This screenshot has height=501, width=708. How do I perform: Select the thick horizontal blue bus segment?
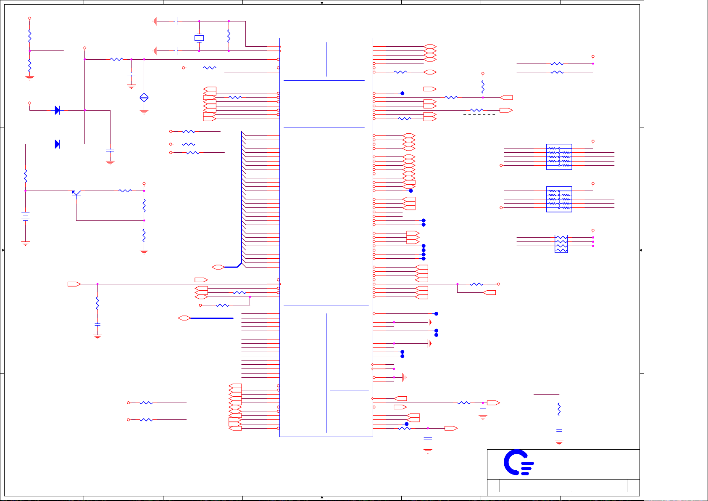coord(212,318)
